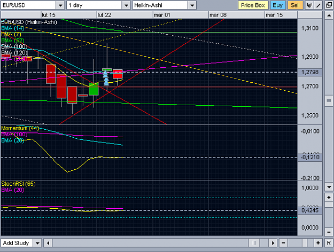Click the vertical zoom in plus button
Screen dimensions: 334x252
(329, 198)
